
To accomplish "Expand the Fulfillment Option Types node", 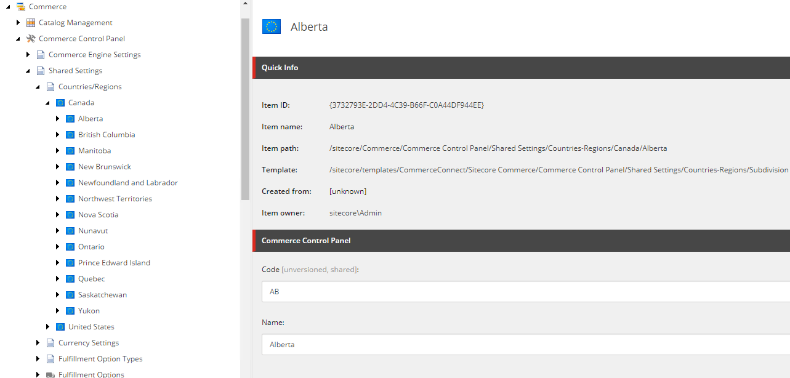I will coord(38,359).
